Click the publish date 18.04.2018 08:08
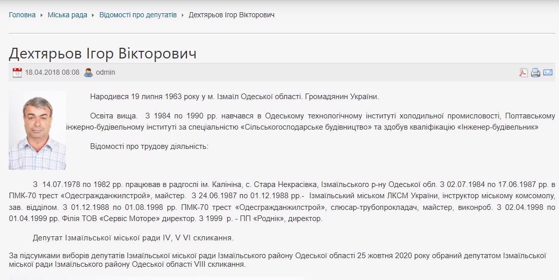559x280 pixels. point(52,72)
